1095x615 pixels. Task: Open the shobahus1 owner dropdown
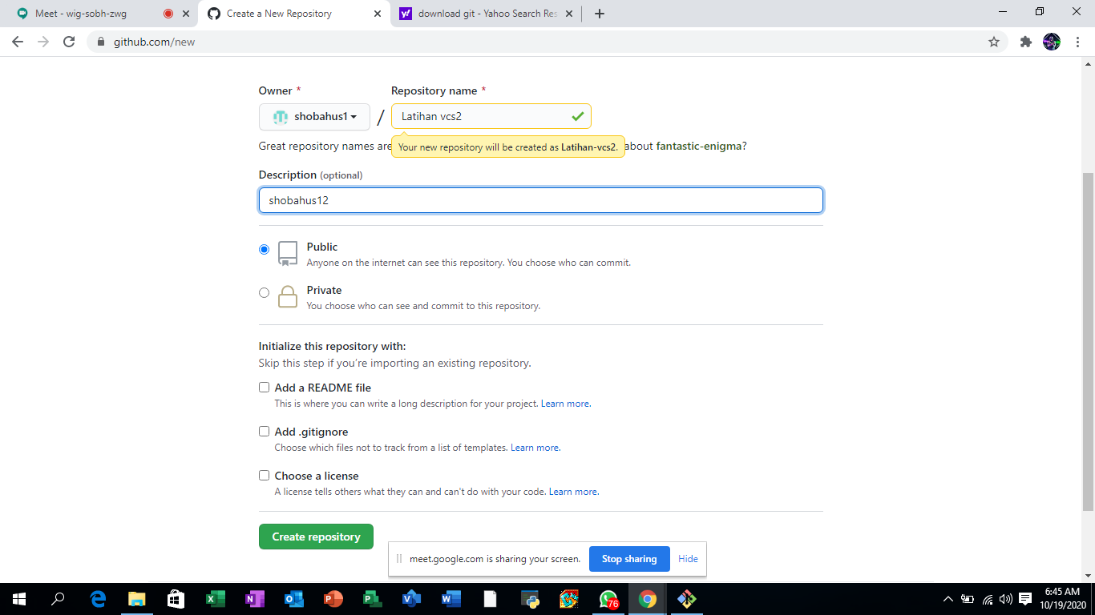pos(314,116)
